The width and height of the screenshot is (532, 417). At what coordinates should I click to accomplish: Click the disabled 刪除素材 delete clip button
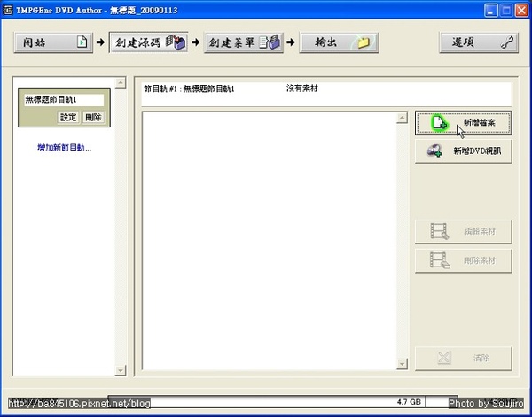pos(464,260)
